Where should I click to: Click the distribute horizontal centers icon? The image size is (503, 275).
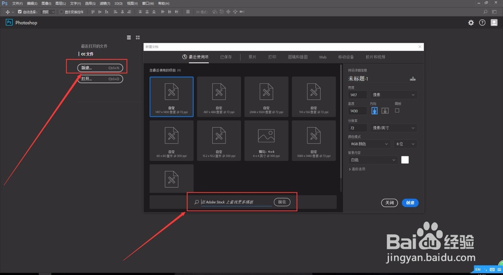170,12
